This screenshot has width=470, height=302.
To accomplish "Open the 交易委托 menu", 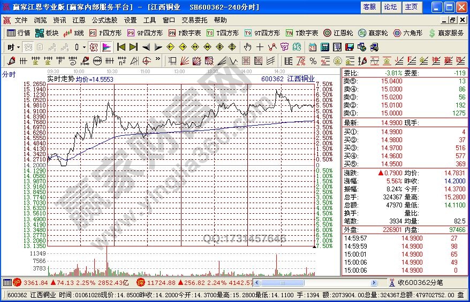I will tap(194, 20).
